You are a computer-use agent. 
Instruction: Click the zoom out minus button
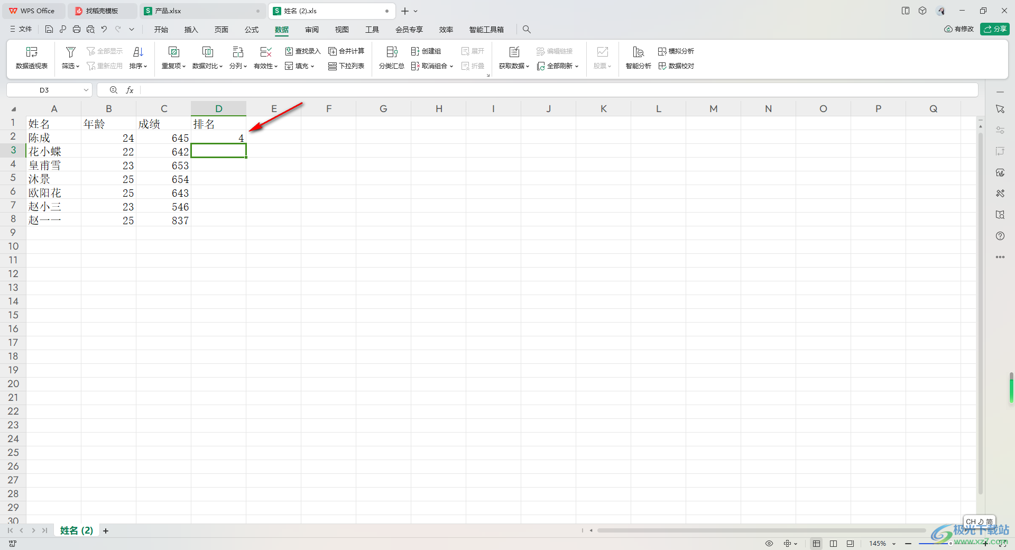[908, 543]
